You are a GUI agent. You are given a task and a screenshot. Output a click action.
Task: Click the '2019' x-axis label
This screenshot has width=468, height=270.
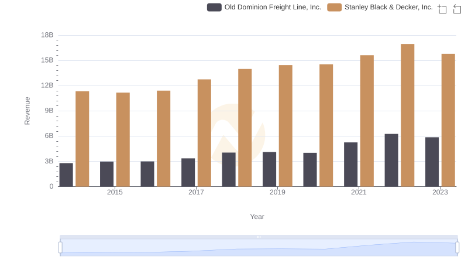click(x=277, y=192)
